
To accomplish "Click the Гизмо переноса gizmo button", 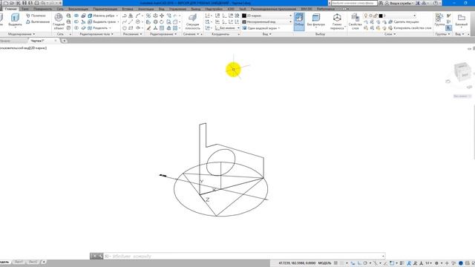I will click(x=337, y=22).
